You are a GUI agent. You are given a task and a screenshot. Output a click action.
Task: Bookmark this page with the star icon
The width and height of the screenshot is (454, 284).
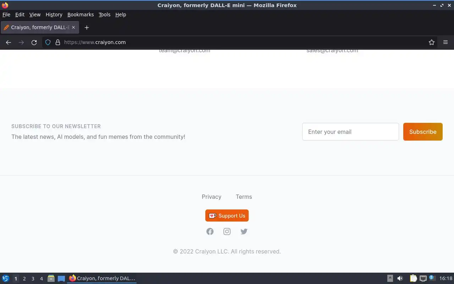point(432,42)
